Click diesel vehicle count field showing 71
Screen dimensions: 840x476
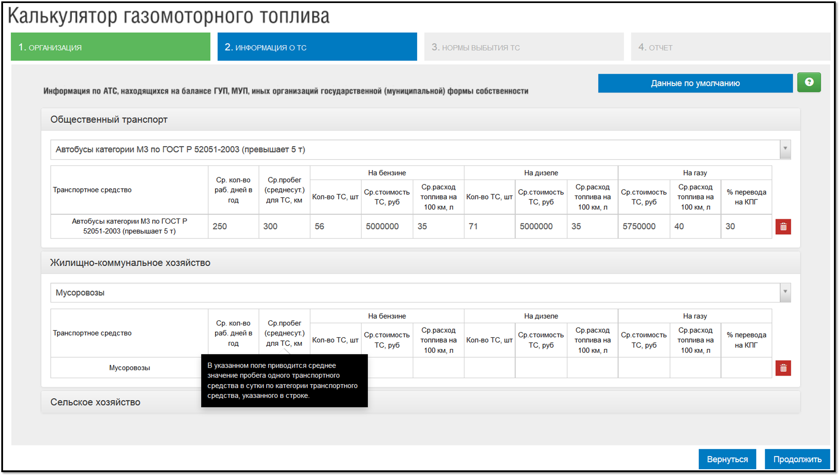pos(489,226)
